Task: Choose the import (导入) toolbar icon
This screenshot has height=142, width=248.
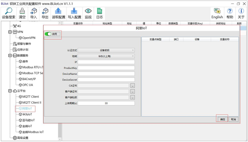Action: click(34, 13)
